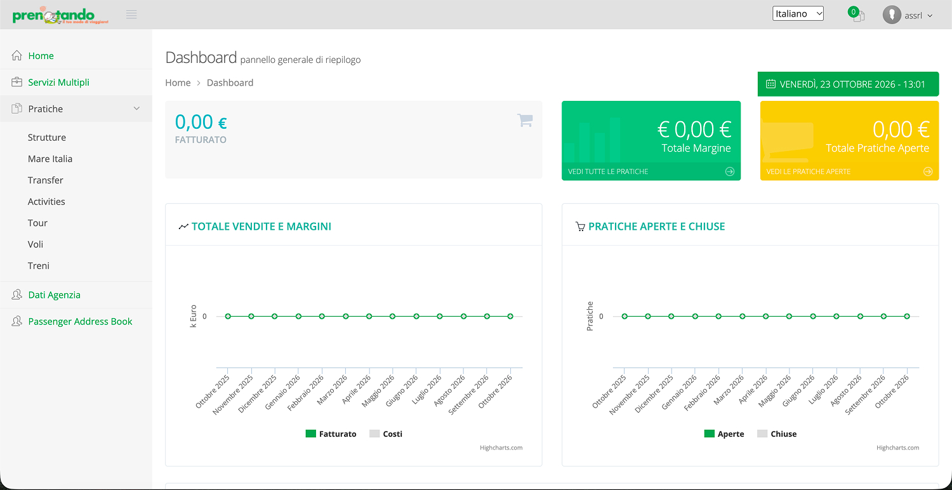Click the Dashboard breadcrumb text
This screenshot has height=490, width=952.
click(230, 83)
